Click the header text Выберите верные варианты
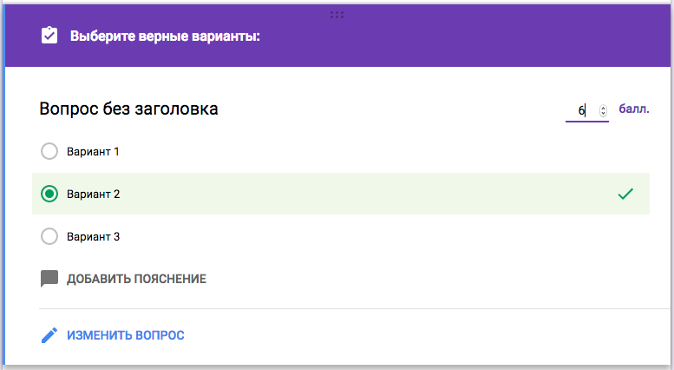This screenshot has height=370, width=674. (165, 36)
